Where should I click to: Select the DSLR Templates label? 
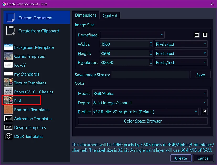point(29,136)
